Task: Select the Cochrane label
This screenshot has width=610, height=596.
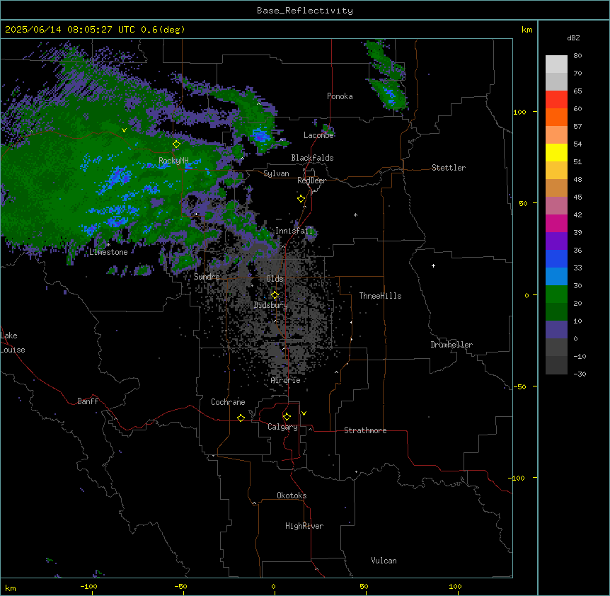Action: pos(228,402)
